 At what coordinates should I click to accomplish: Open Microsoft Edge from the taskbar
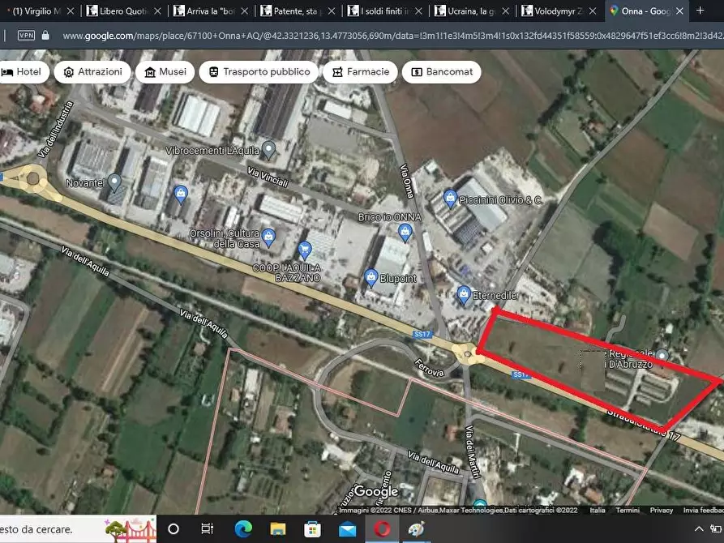click(242, 531)
